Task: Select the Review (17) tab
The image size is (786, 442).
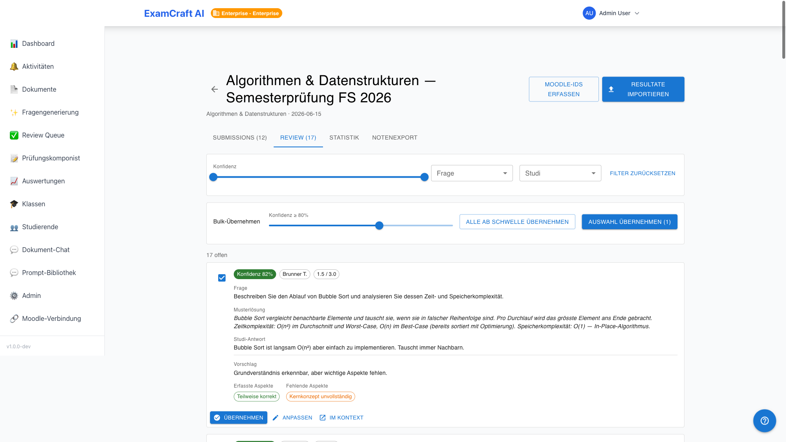Action: point(298,138)
